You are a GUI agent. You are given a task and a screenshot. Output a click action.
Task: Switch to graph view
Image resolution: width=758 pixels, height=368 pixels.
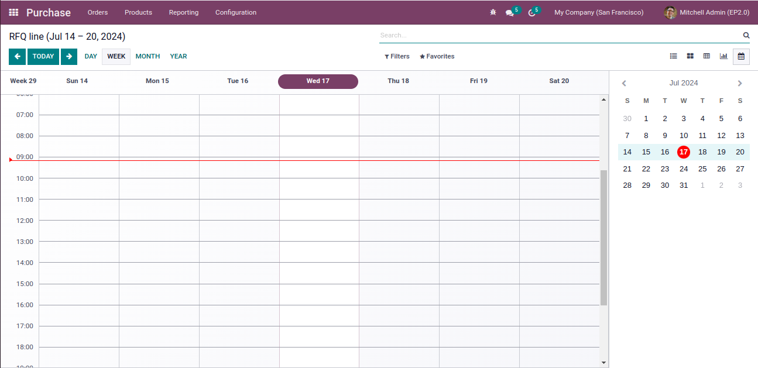[x=723, y=56]
